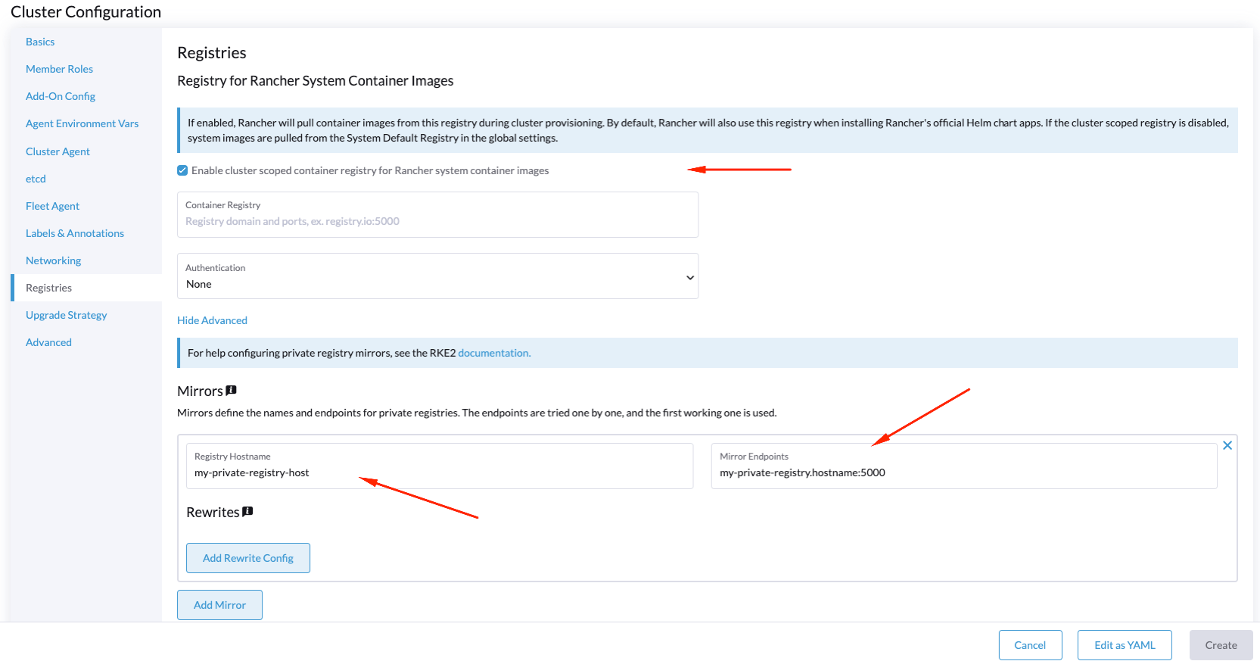Click the Registry Hostname input field
This screenshot has width=1260, height=661.
pyautogui.click(x=440, y=466)
